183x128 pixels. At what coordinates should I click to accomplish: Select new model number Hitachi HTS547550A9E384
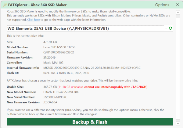click(61, 92)
